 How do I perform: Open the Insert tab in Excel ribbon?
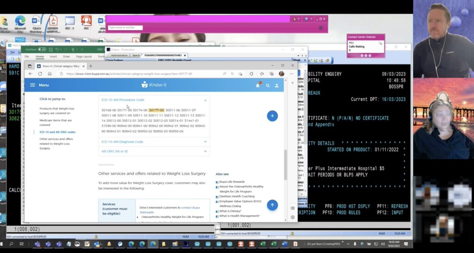pos(53,56)
